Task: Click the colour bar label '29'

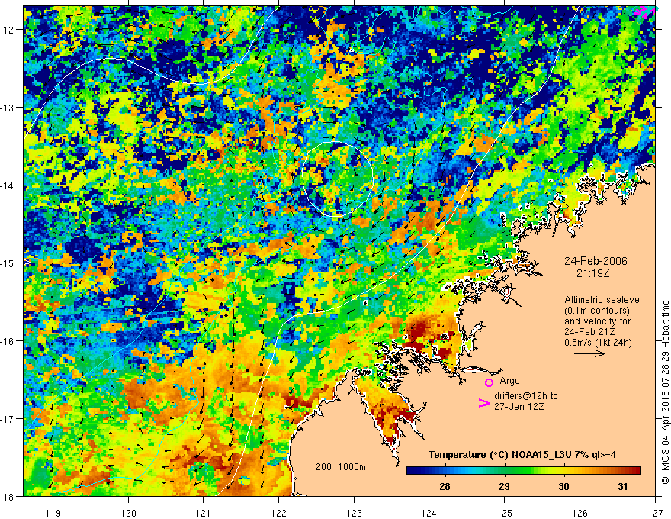Action: 505,486
